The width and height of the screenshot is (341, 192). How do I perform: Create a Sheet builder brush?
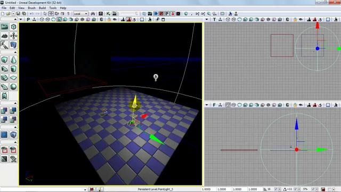13,78
